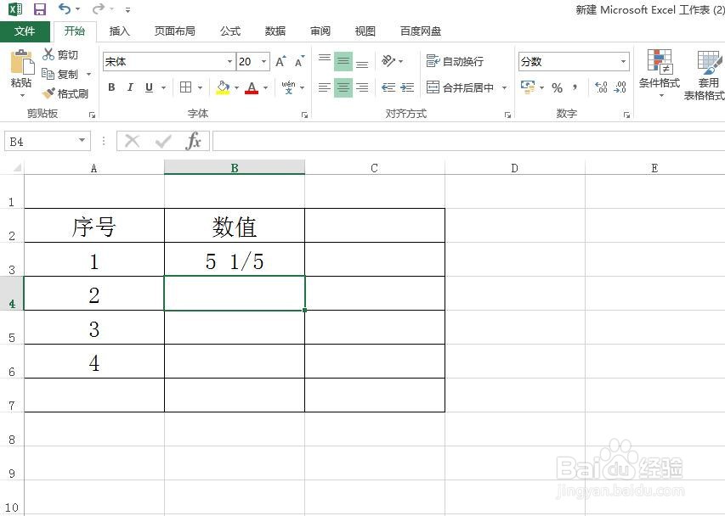Click the Save icon in quick access toolbar
The width and height of the screenshot is (725, 516).
click(x=40, y=9)
